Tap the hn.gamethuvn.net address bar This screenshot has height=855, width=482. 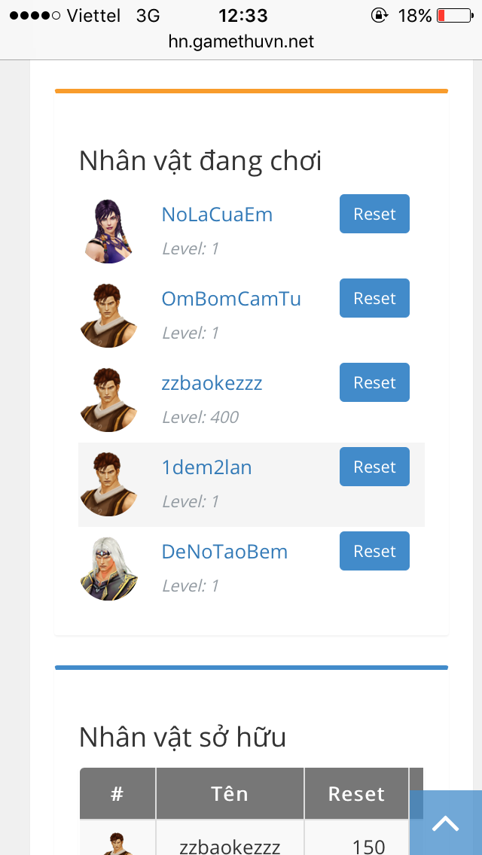coord(241,41)
